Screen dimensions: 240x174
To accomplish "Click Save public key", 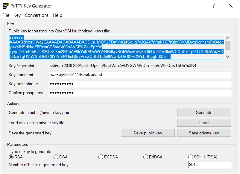I will 148,133.
